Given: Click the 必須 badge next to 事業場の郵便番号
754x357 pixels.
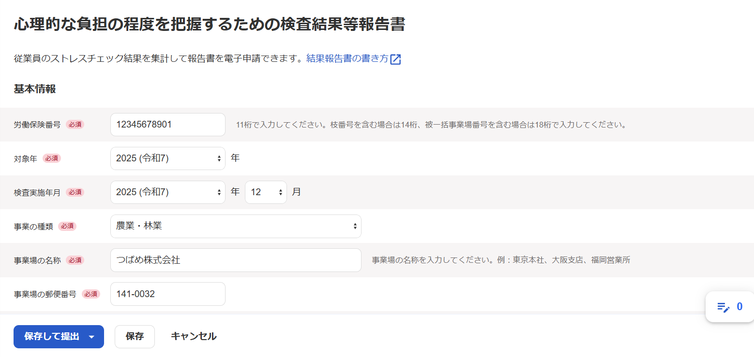Looking at the screenshot, I should pyautogui.click(x=91, y=294).
